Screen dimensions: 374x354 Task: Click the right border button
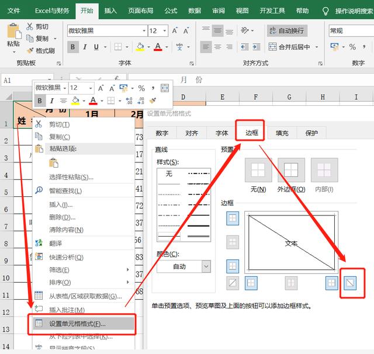pyautogui.click(x=332, y=283)
